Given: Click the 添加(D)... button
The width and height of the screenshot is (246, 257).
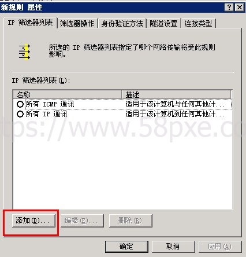Looking at the screenshot, I should (x=33, y=221).
